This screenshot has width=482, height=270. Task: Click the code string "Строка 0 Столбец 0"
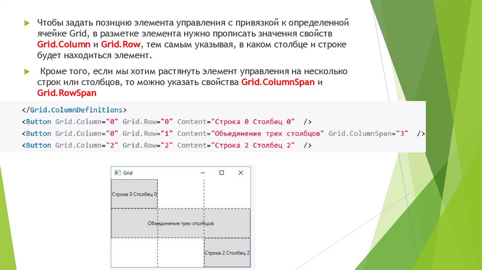(x=253, y=122)
